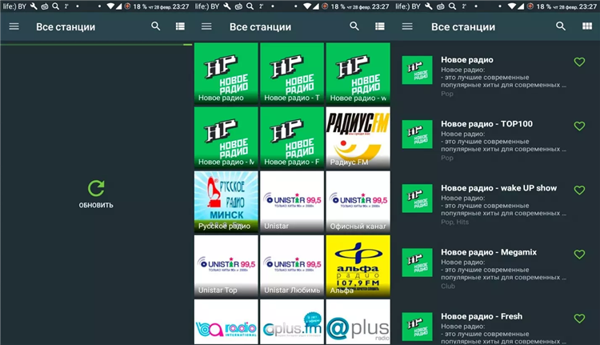Open aplus.fm tile

[292, 322]
